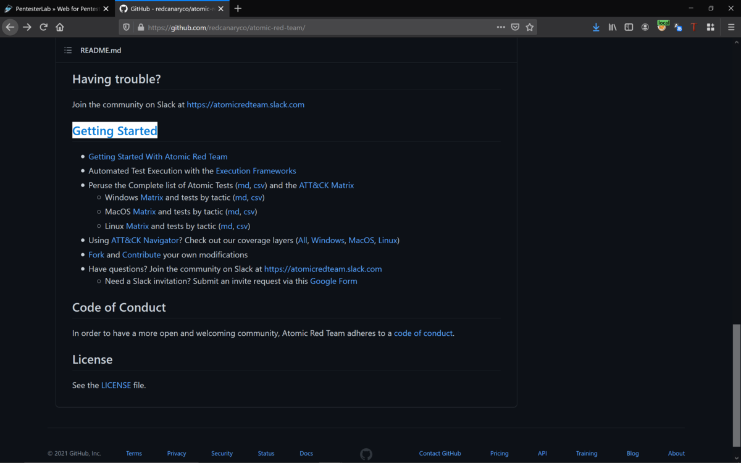The height and width of the screenshot is (463, 741).
Task: Open the Windows Matrix link
Action: pos(152,198)
